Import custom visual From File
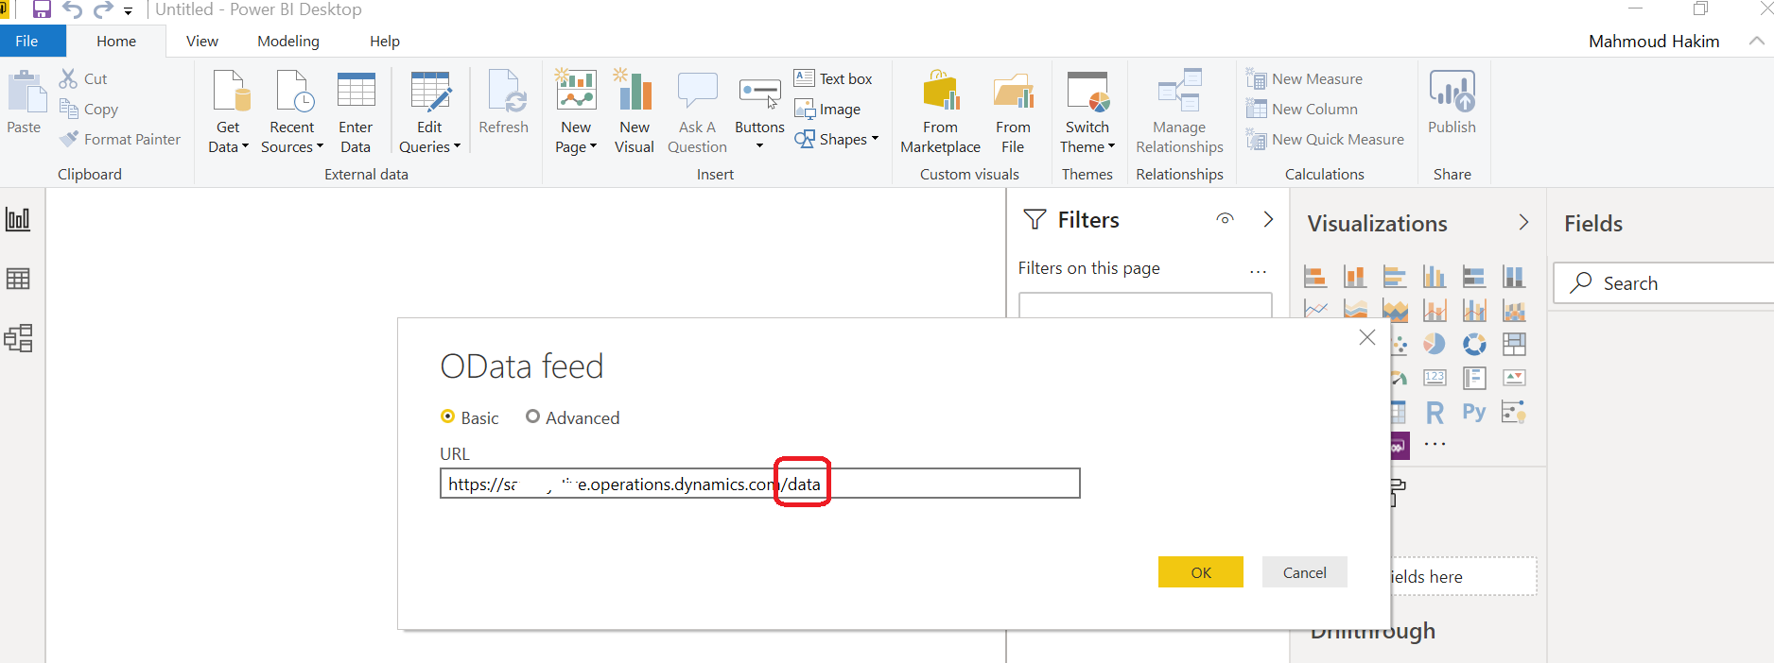1774x663 pixels. tap(1013, 111)
